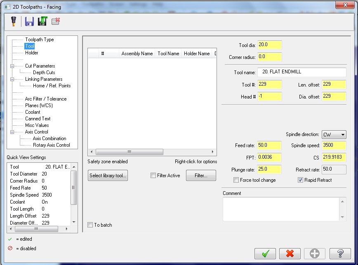Check the To batch option
This screenshot has height=265, width=358.
tap(90, 225)
